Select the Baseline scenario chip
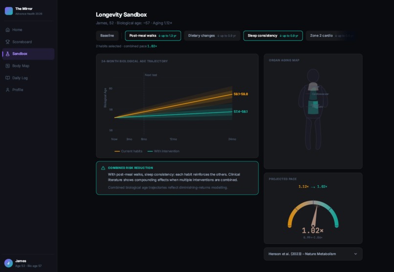This screenshot has width=394, height=272. 107,36
